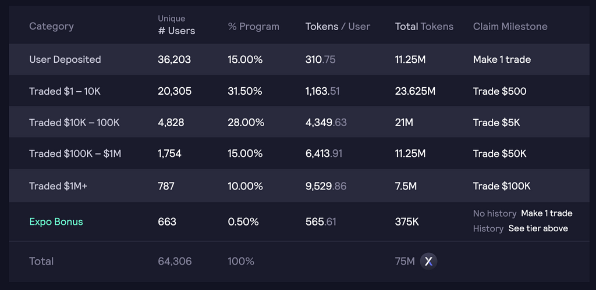The image size is (596, 290).
Task: Select the Traded $10K – 100K row
Action: tap(299, 122)
